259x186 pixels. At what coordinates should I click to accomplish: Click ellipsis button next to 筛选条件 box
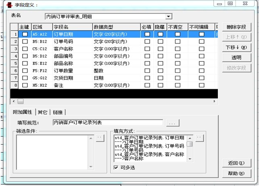coord(100,138)
